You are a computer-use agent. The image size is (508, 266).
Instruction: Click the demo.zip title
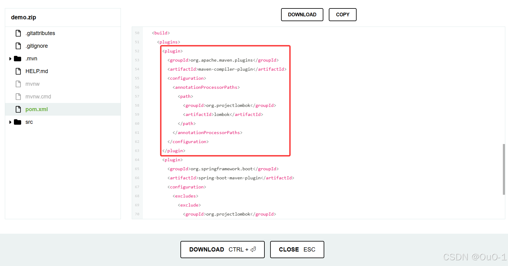24,17
